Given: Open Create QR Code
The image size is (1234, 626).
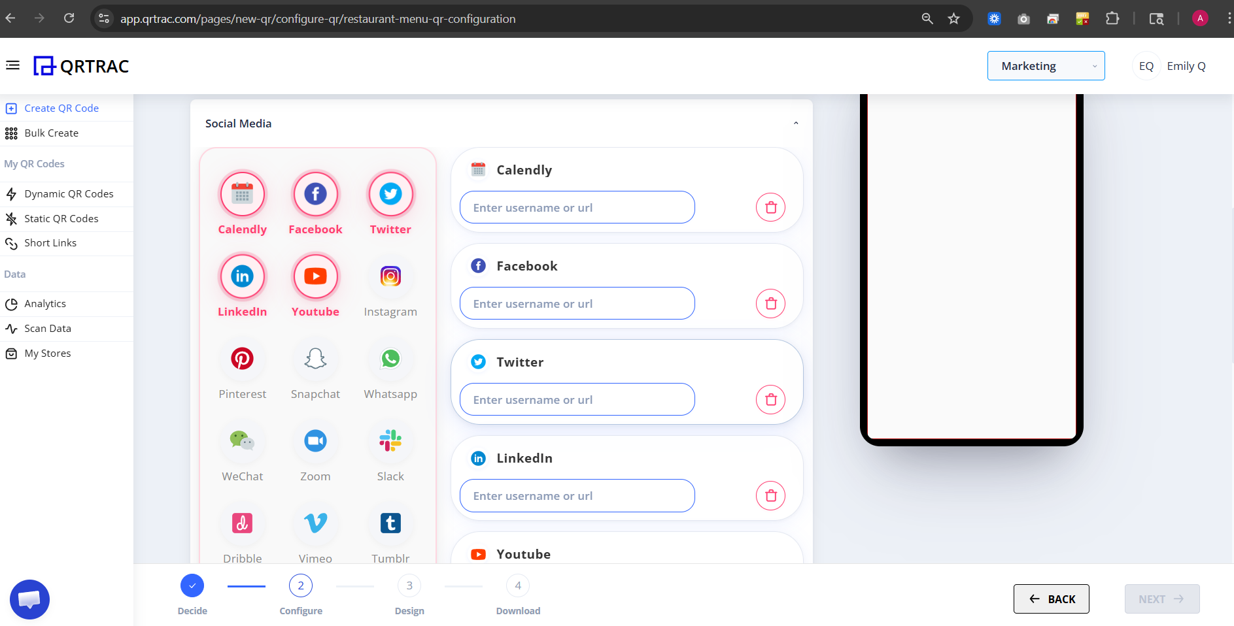Looking at the screenshot, I should click(x=61, y=108).
